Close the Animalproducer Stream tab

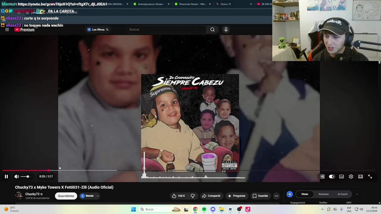[x=169, y=4]
